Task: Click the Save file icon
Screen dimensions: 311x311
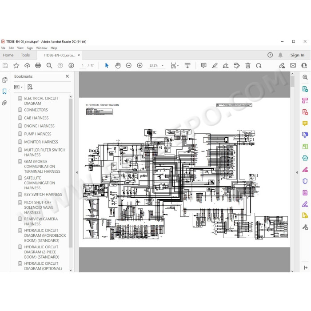Action: click(x=5, y=65)
